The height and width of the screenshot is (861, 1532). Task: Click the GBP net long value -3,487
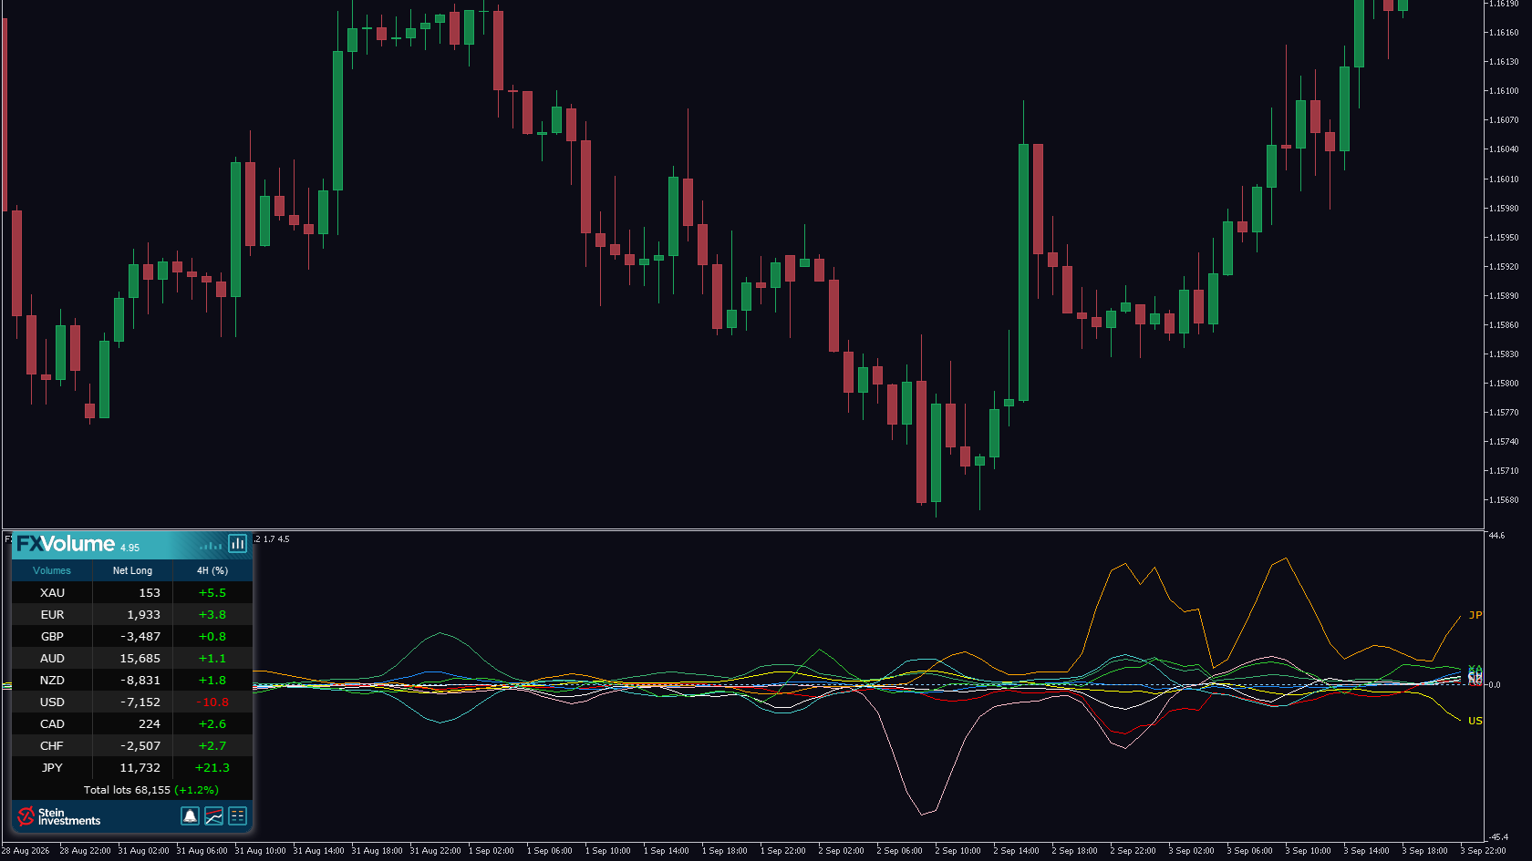click(140, 637)
